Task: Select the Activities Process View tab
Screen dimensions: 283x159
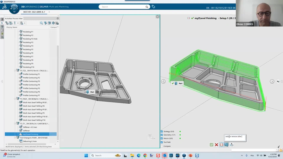Action: [14, 19]
